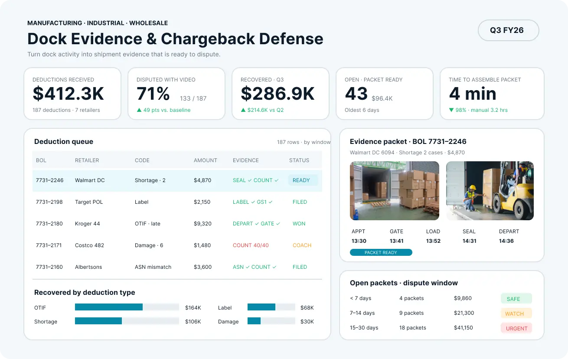The width and height of the screenshot is (568, 359).
Task: Click the EVIDENCE column header
Action: pos(246,160)
